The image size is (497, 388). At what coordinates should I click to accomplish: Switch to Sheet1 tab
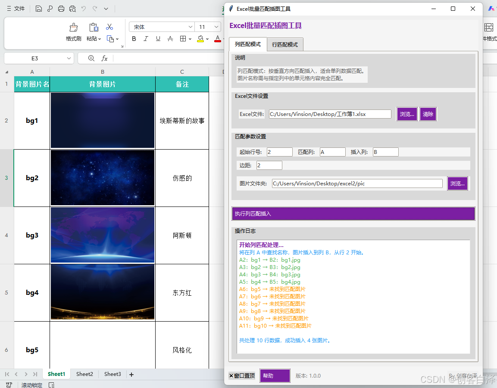point(56,374)
